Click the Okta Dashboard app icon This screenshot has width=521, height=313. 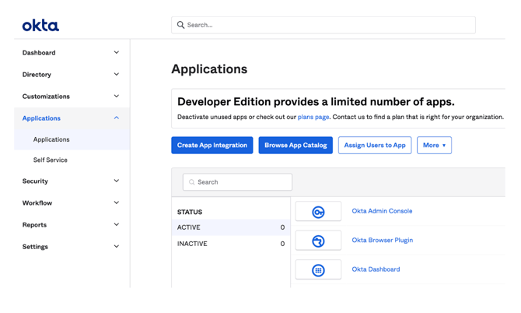pyautogui.click(x=318, y=270)
